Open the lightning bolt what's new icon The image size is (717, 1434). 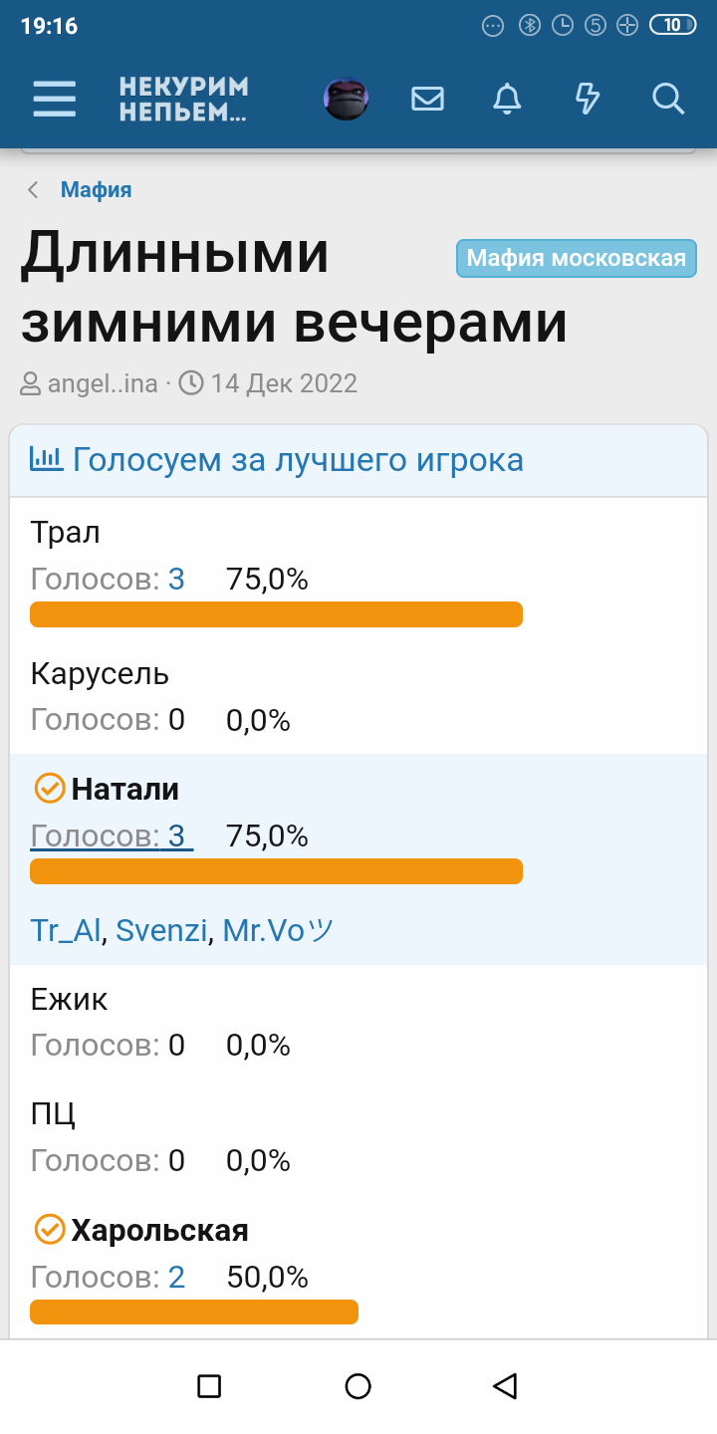click(588, 99)
